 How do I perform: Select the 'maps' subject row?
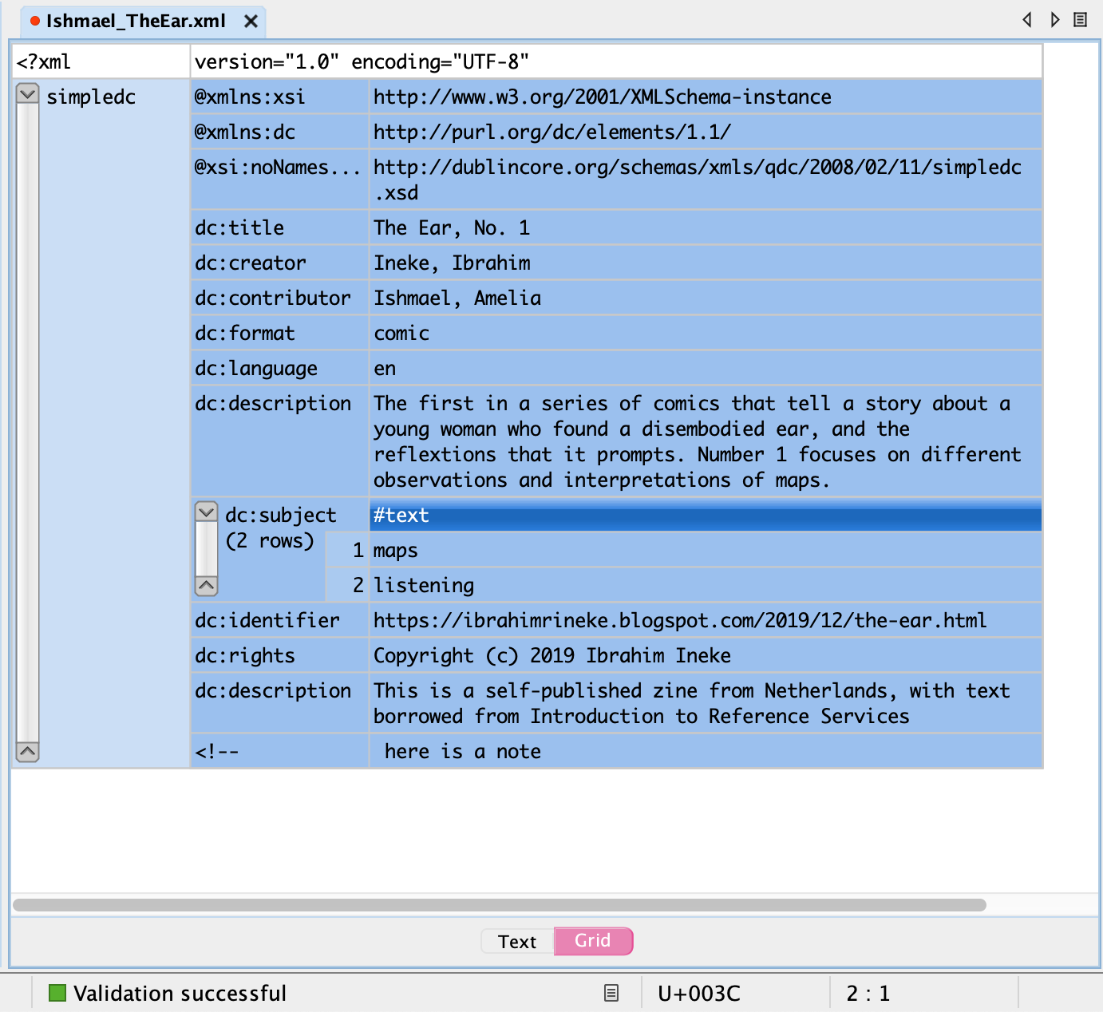[705, 551]
